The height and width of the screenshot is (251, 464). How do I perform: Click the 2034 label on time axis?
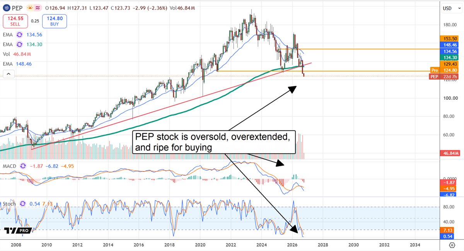point(414,245)
